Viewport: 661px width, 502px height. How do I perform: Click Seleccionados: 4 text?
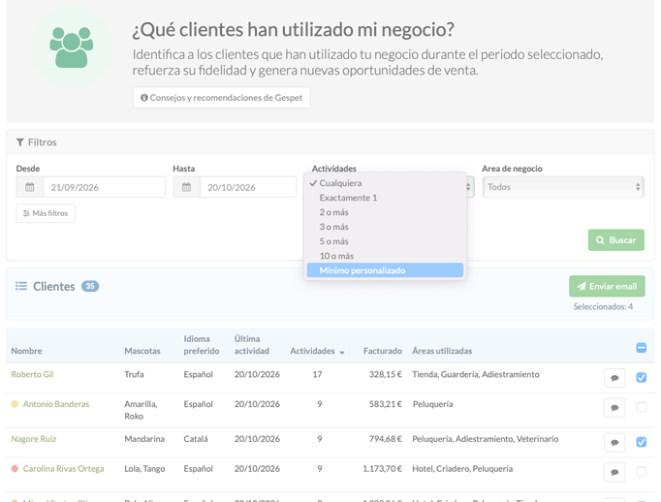tap(603, 306)
